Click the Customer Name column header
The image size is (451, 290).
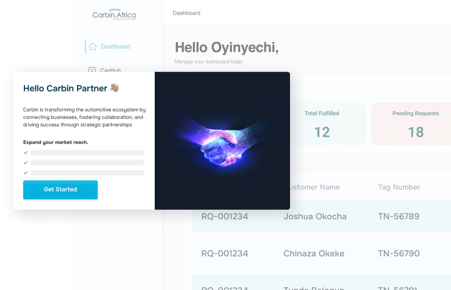click(315, 187)
